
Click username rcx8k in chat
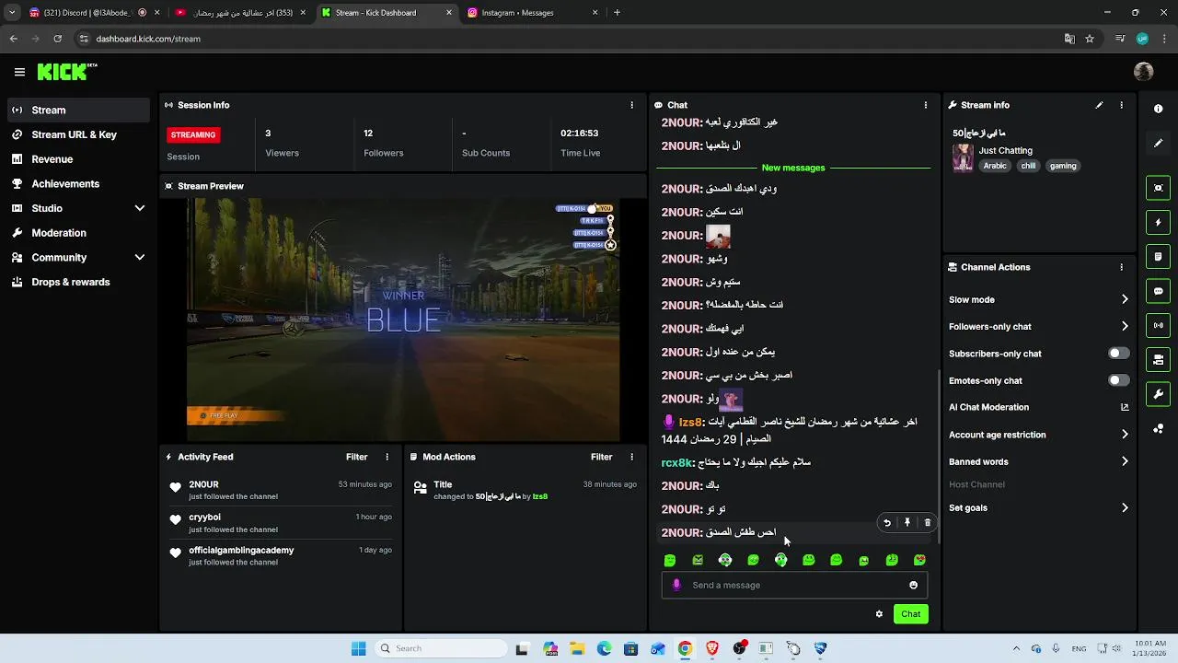(x=676, y=463)
